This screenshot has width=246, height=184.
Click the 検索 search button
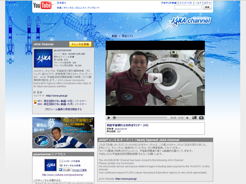207,7
